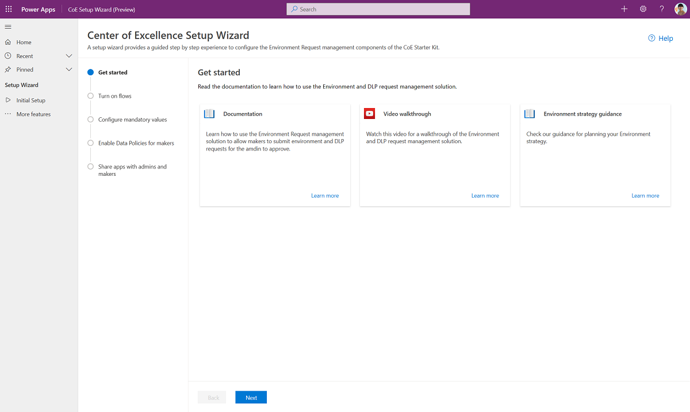Image resolution: width=690 pixels, height=412 pixels.
Task: Click Enable Data Policies for makers label
Action: [x=136, y=143]
